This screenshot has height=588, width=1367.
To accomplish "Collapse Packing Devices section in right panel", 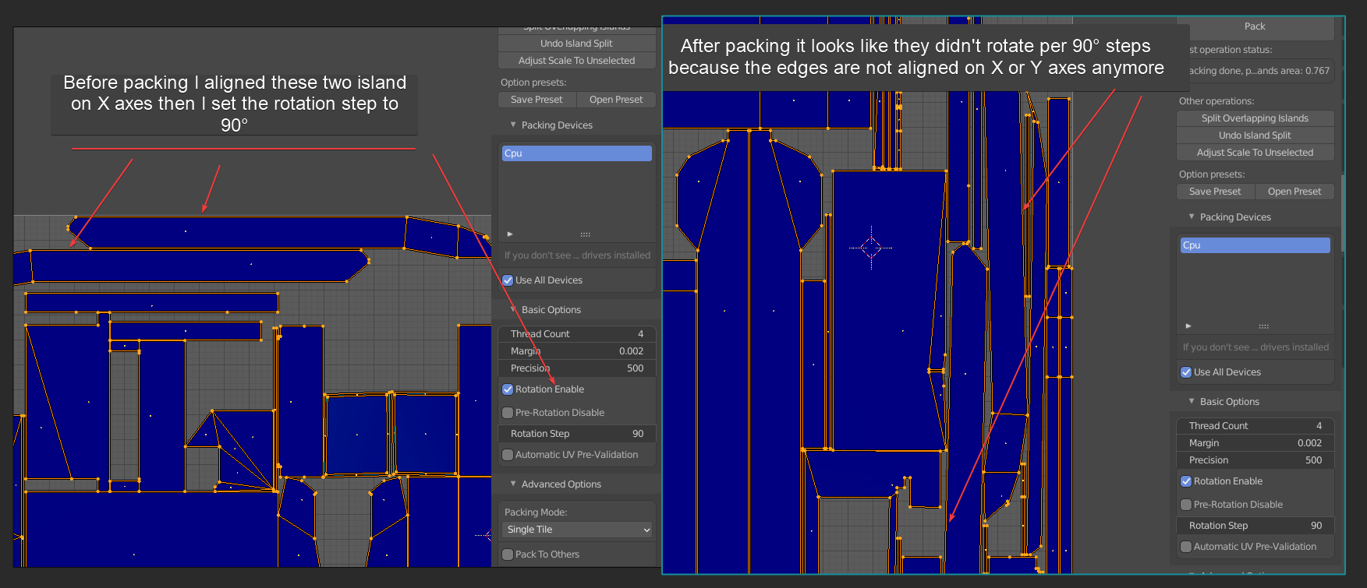I will (x=1192, y=217).
